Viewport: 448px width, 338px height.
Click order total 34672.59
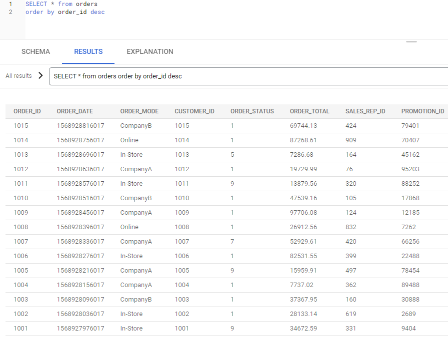click(x=303, y=329)
